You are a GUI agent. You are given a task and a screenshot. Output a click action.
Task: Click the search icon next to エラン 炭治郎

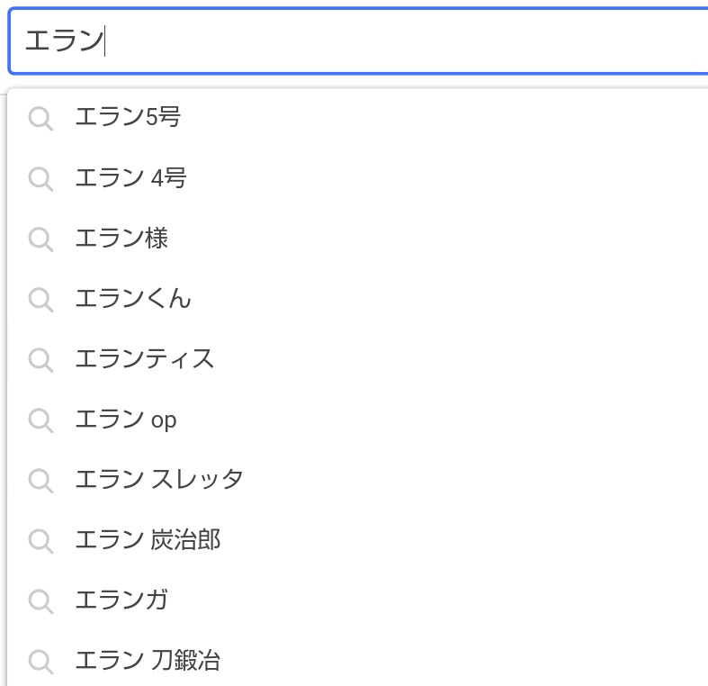click(40, 541)
